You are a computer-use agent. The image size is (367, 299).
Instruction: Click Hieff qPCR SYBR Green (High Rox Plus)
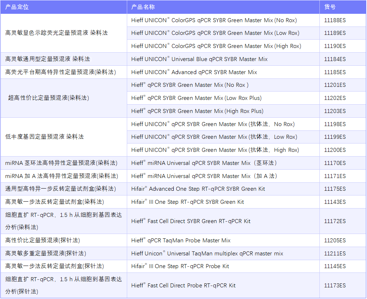coord(197,111)
